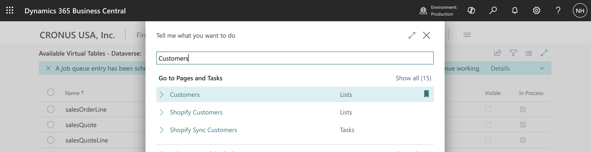Image resolution: width=591 pixels, height=152 pixels.
Task: Open the Shopify Sync Customers task
Action: click(x=203, y=130)
